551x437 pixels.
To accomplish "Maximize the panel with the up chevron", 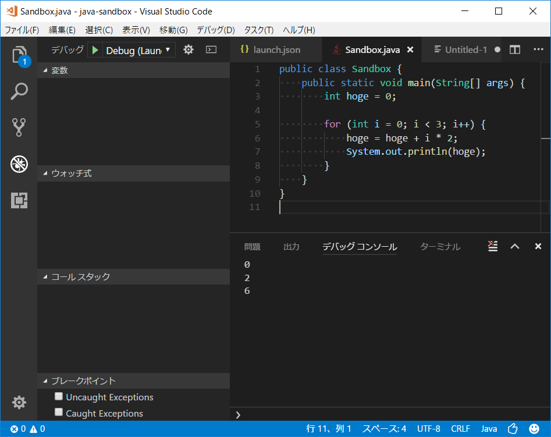I will (515, 247).
